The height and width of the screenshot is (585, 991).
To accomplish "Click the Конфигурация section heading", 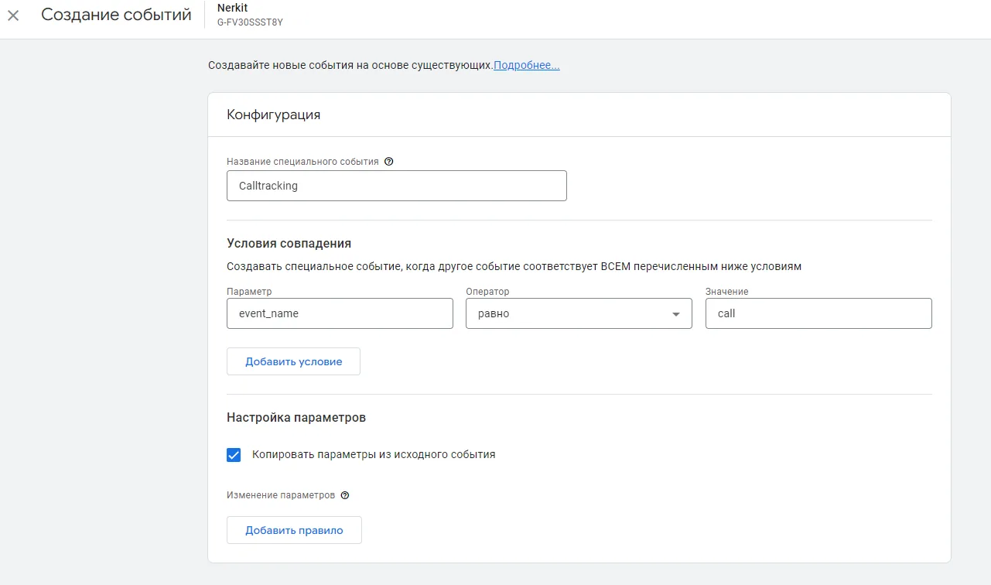I will [273, 115].
